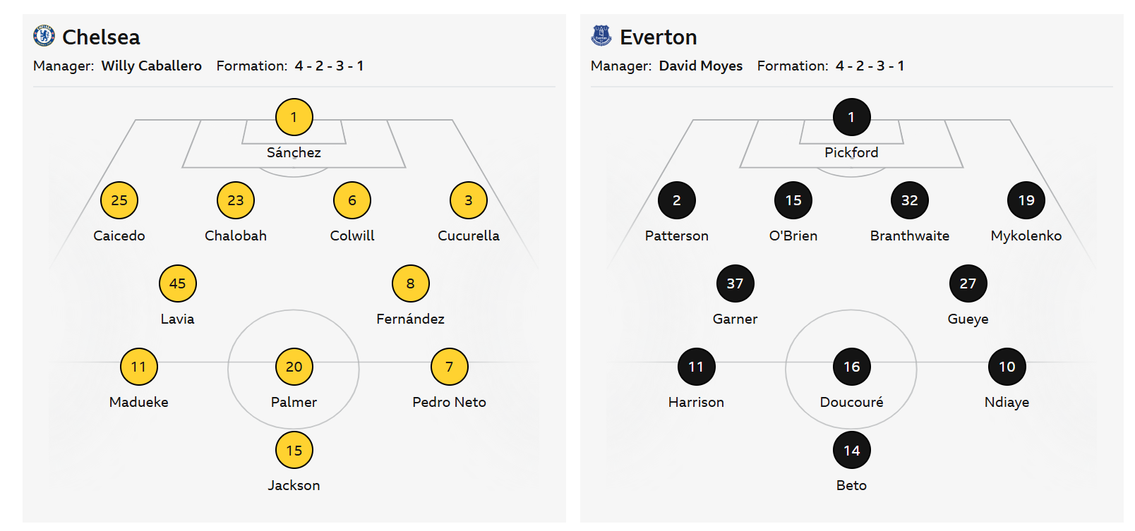The image size is (1135, 531).
Task: Click the Chelsea club crest icon
Action: (x=44, y=36)
